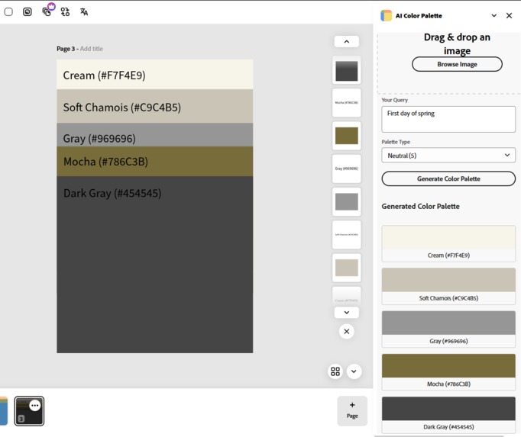Select the Gray text layer thumbnail
The image size is (521, 437).
pyautogui.click(x=347, y=169)
